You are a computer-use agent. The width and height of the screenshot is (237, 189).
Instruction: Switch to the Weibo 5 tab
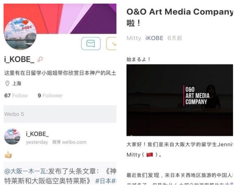pyautogui.click(x=14, y=114)
